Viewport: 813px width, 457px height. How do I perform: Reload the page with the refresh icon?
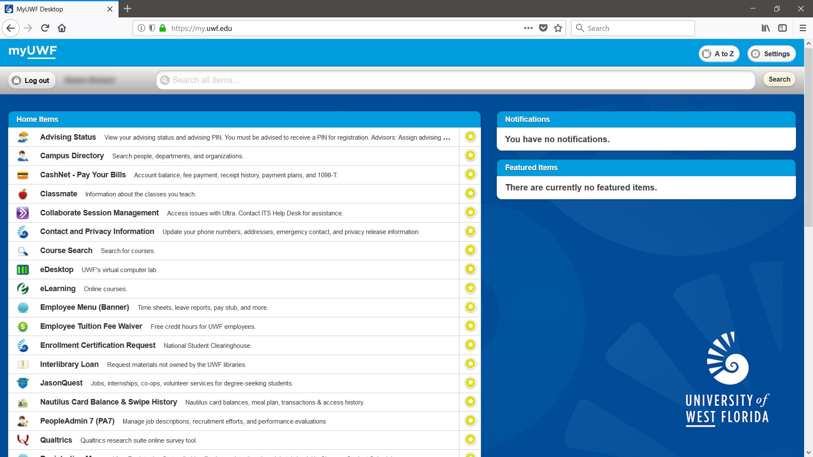click(x=45, y=28)
